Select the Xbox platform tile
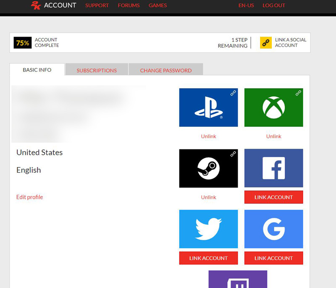336x288 pixels. pyautogui.click(x=273, y=107)
